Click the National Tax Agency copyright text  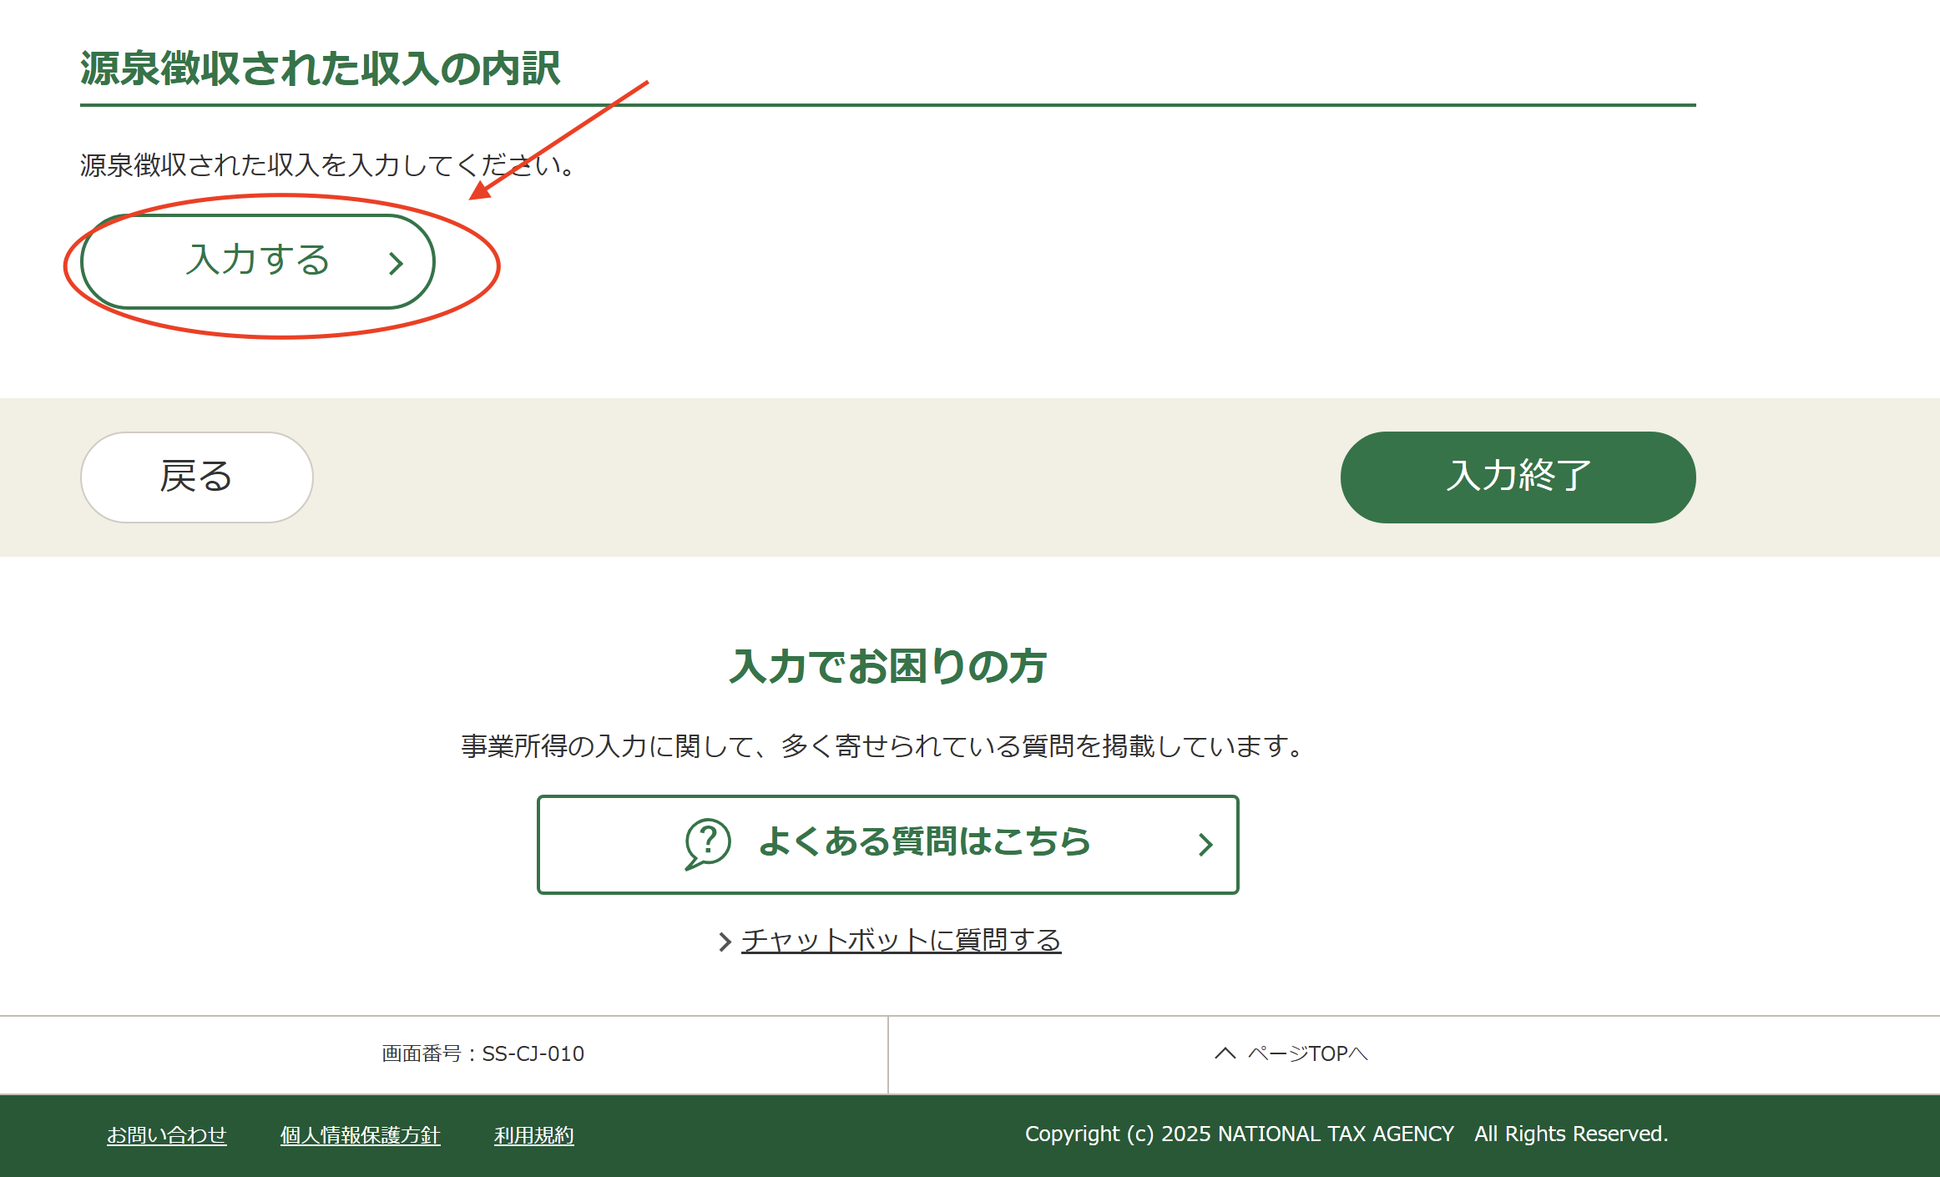[x=1346, y=1134]
